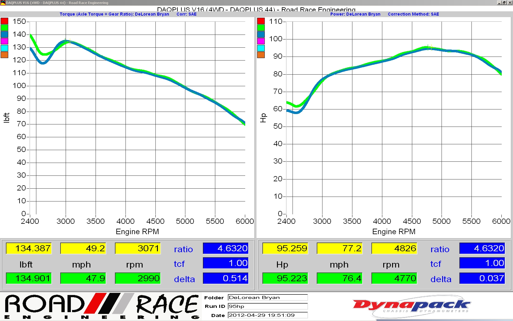513x321 pixels.
Task: Click the Torque chart title label
Action: 114,14
